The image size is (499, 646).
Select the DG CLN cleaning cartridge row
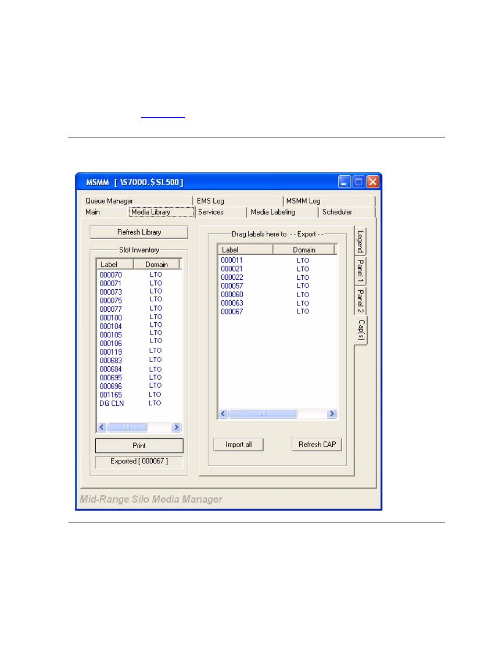point(112,403)
